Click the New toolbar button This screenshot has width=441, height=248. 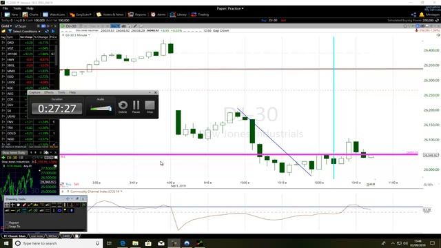11,14
